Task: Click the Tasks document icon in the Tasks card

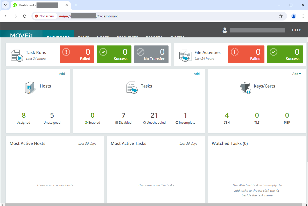Action: coord(132,88)
